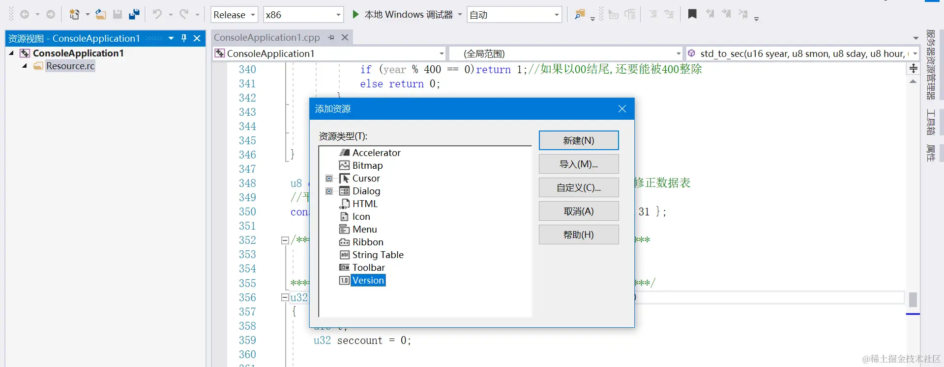944x367 pixels.
Task: Open the Redo history dropdown arrow
Action: [197, 15]
